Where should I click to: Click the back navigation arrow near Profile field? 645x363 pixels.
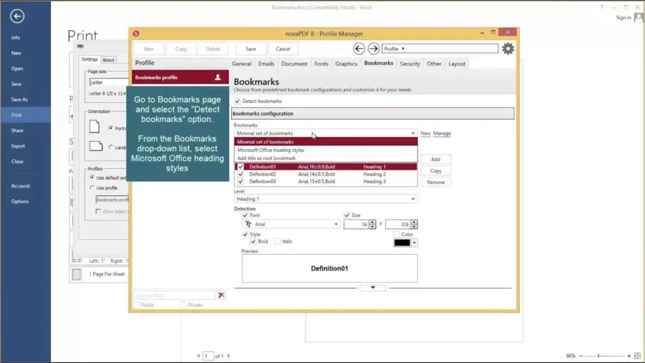(x=359, y=49)
